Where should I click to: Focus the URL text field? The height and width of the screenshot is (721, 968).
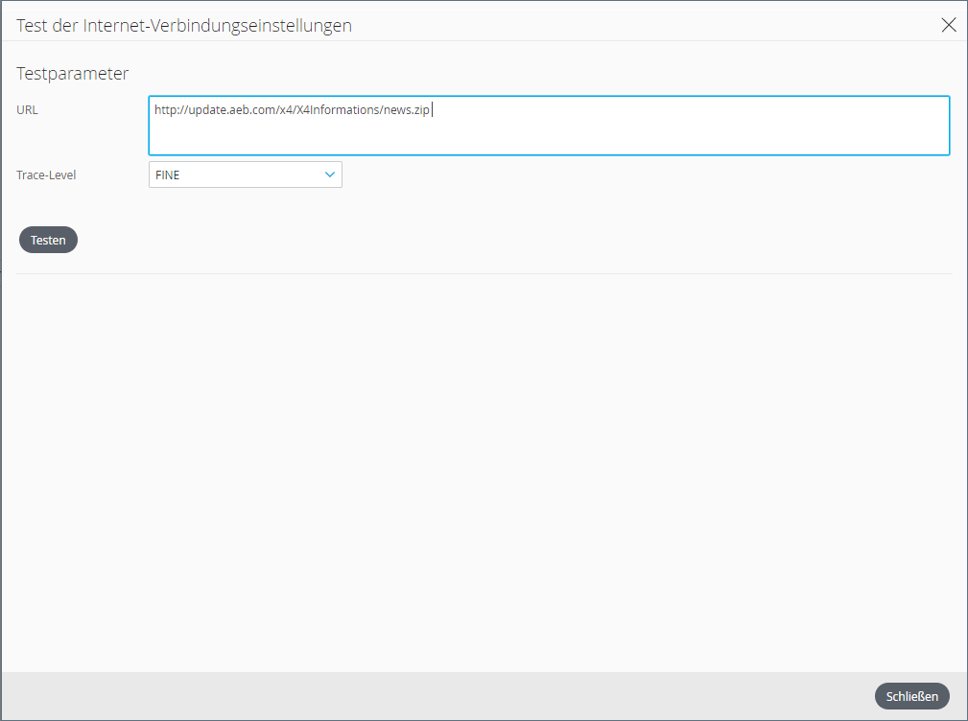pyautogui.click(x=549, y=126)
